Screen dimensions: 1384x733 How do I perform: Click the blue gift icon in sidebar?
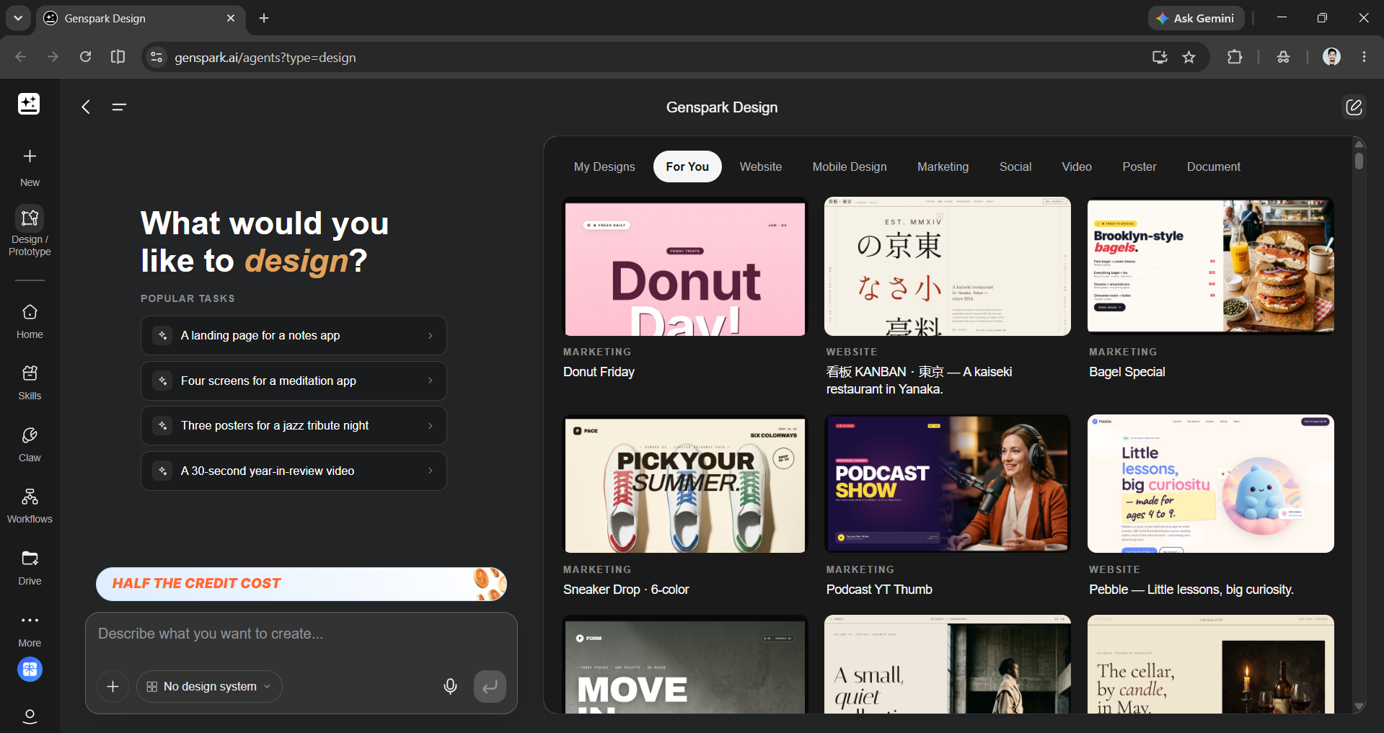coord(30,670)
